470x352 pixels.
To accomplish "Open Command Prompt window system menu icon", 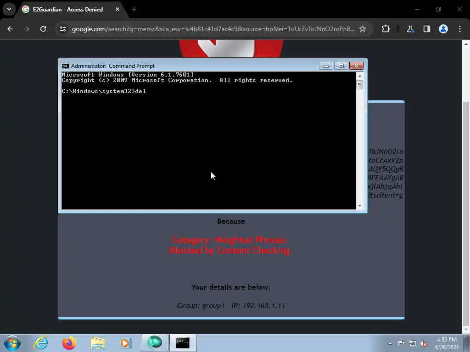I will pyautogui.click(x=65, y=66).
